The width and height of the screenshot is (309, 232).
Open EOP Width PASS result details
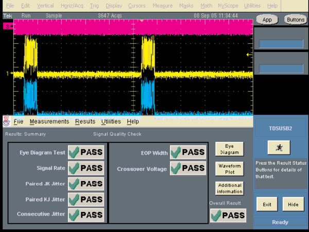tap(188, 152)
